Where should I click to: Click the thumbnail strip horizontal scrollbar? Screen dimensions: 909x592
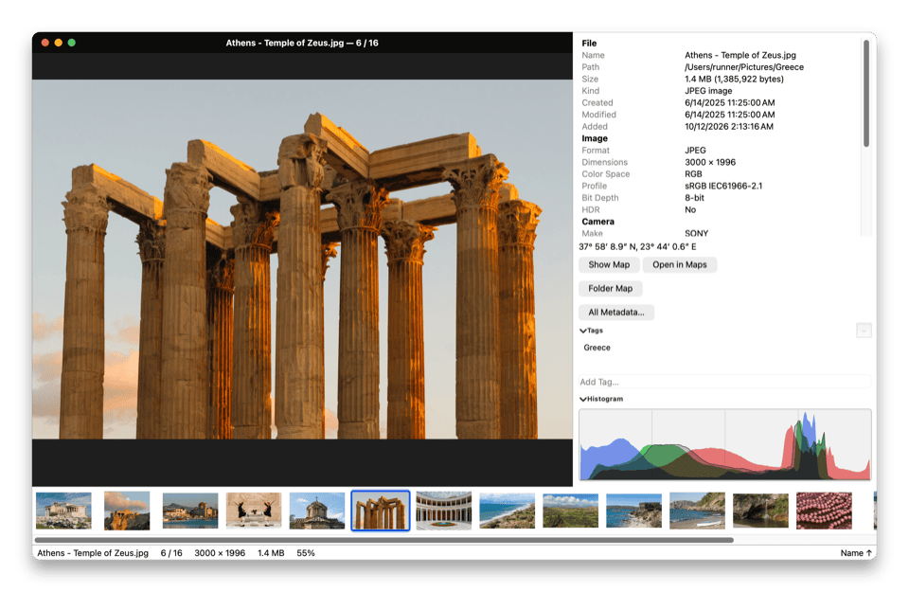pyautogui.click(x=383, y=540)
